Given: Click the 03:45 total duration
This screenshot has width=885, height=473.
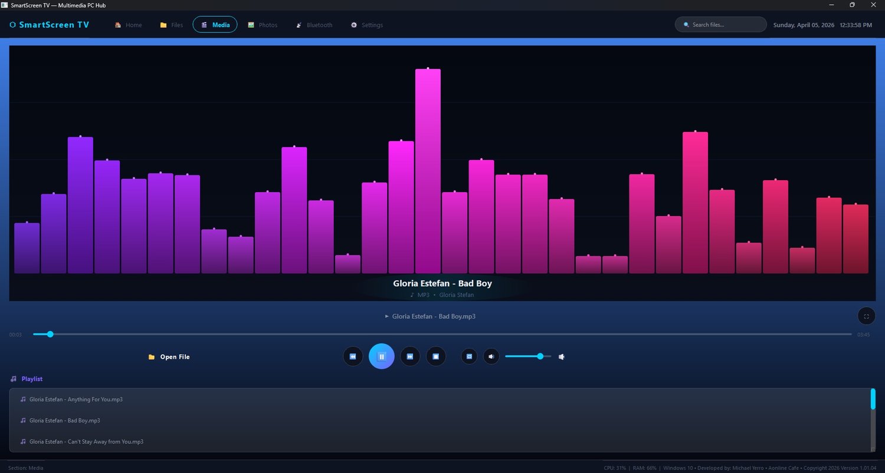Looking at the screenshot, I should [864, 335].
